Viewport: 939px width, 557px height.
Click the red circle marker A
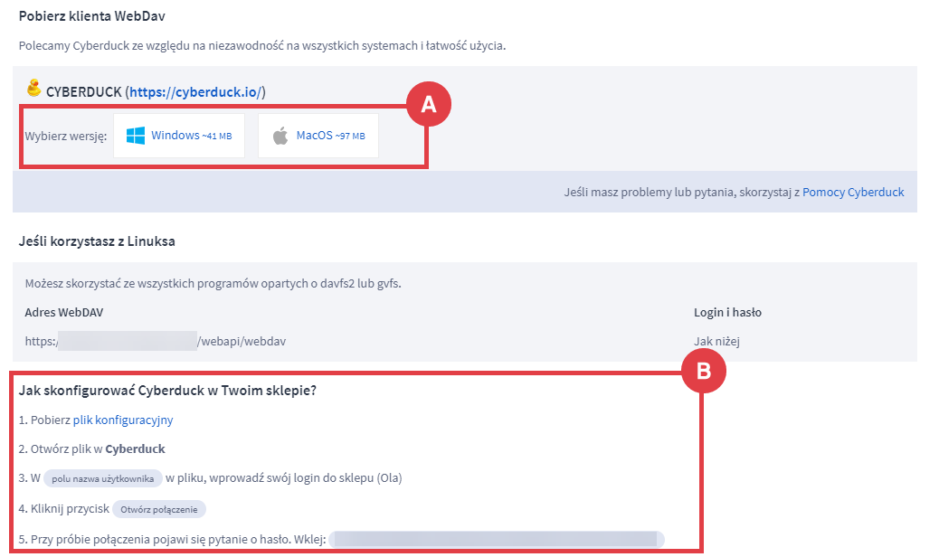429,105
